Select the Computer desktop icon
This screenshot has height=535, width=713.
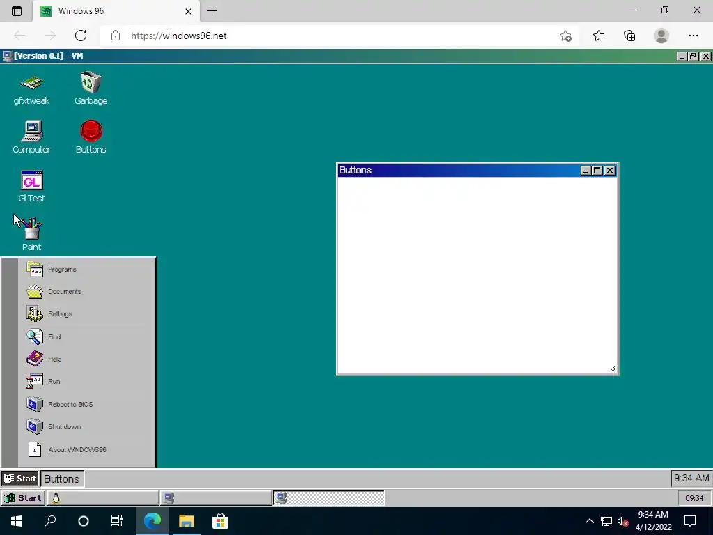click(x=31, y=137)
